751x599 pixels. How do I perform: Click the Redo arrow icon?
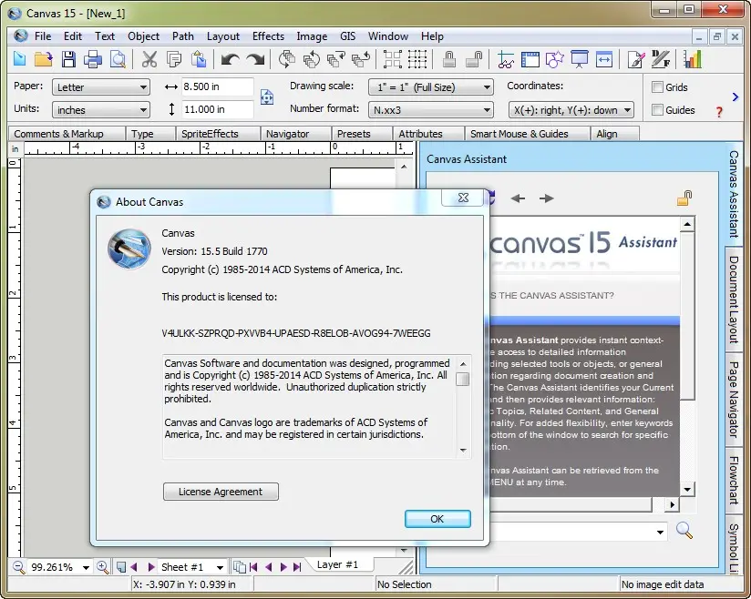coord(255,59)
